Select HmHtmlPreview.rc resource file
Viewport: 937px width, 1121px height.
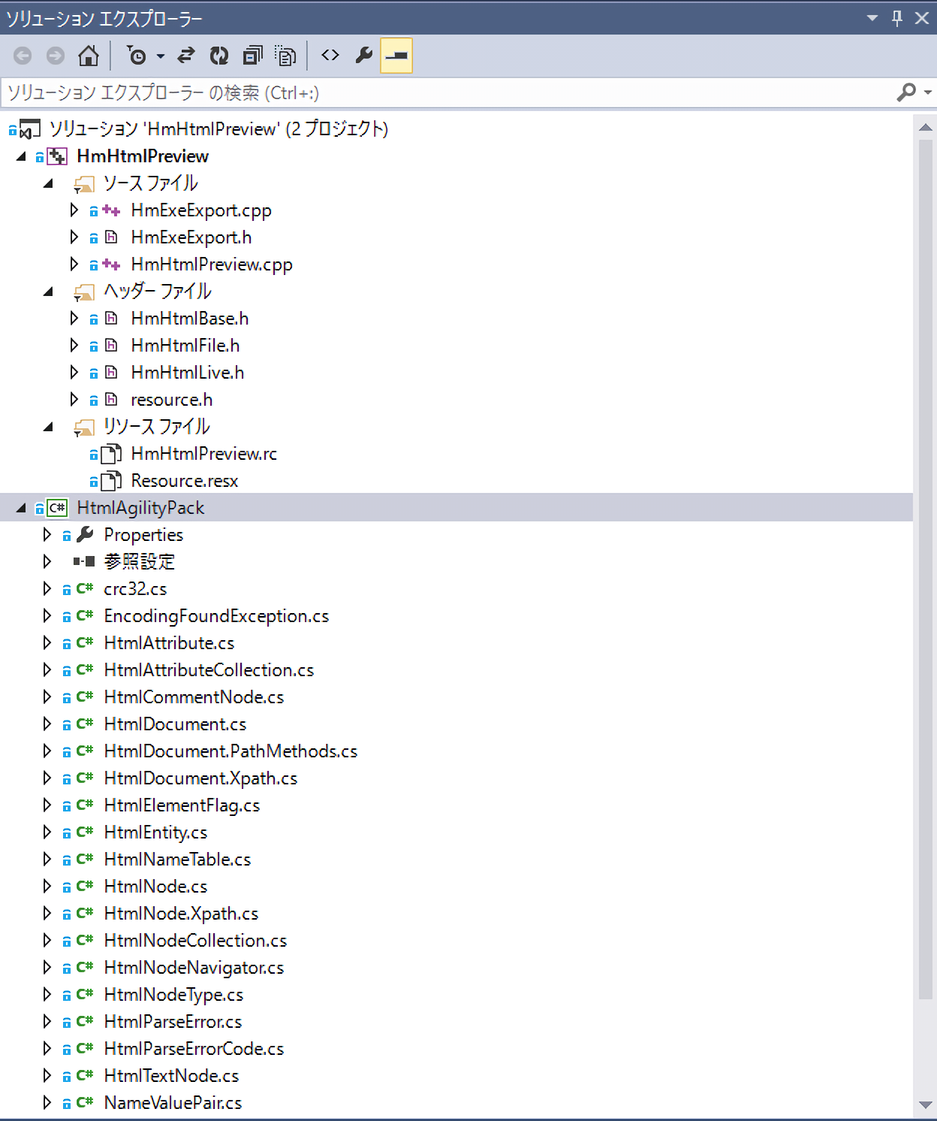[203, 454]
